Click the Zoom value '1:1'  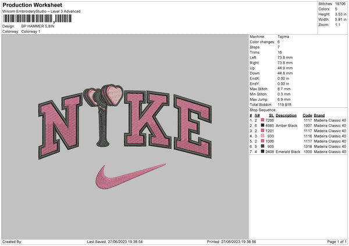(337, 24)
